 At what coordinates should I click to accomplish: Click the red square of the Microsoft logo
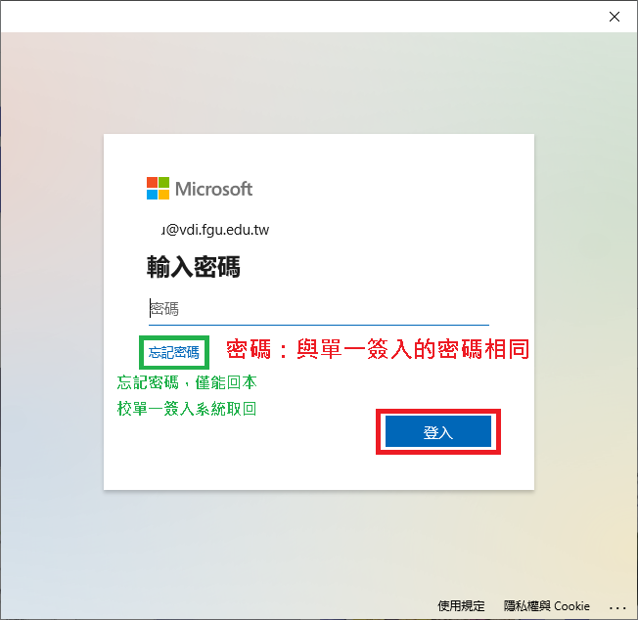pos(153,182)
